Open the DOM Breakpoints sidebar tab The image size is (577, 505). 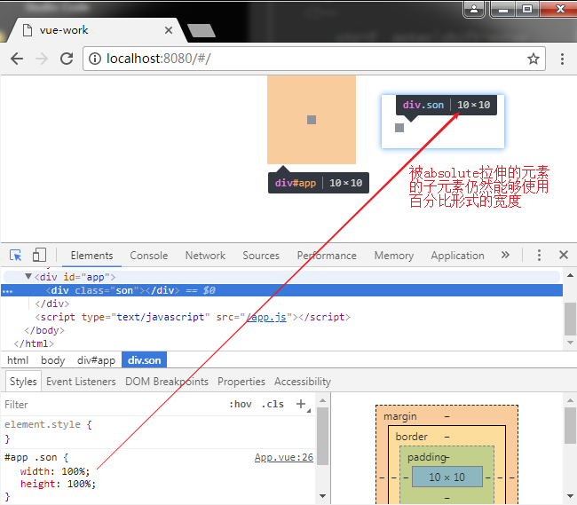(x=167, y=382)
